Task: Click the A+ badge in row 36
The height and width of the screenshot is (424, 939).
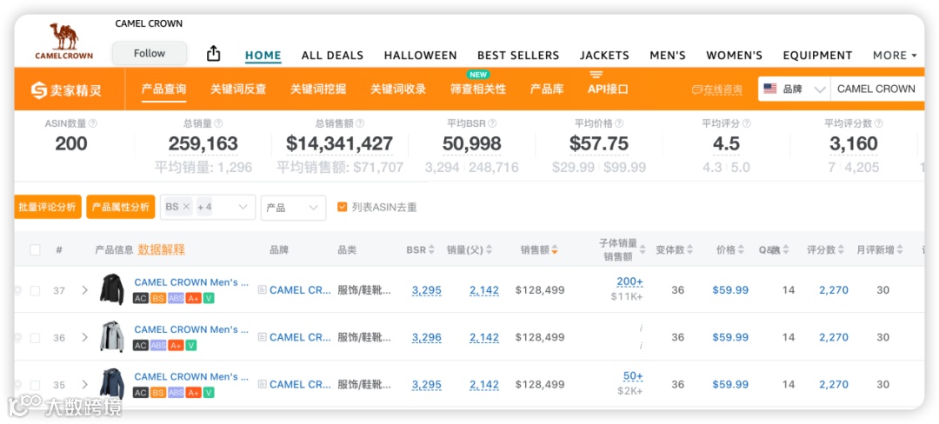Action: [176, 345]
